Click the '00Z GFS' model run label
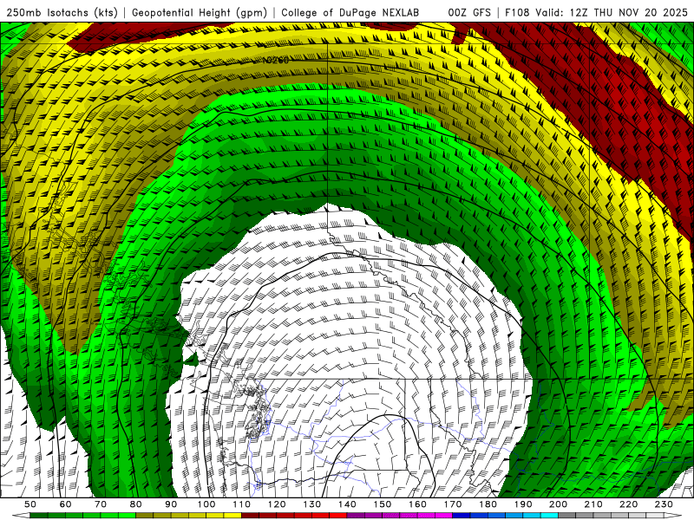Image resolution: width=694 pixels, height=520 pixels. [x=469, y=12]
